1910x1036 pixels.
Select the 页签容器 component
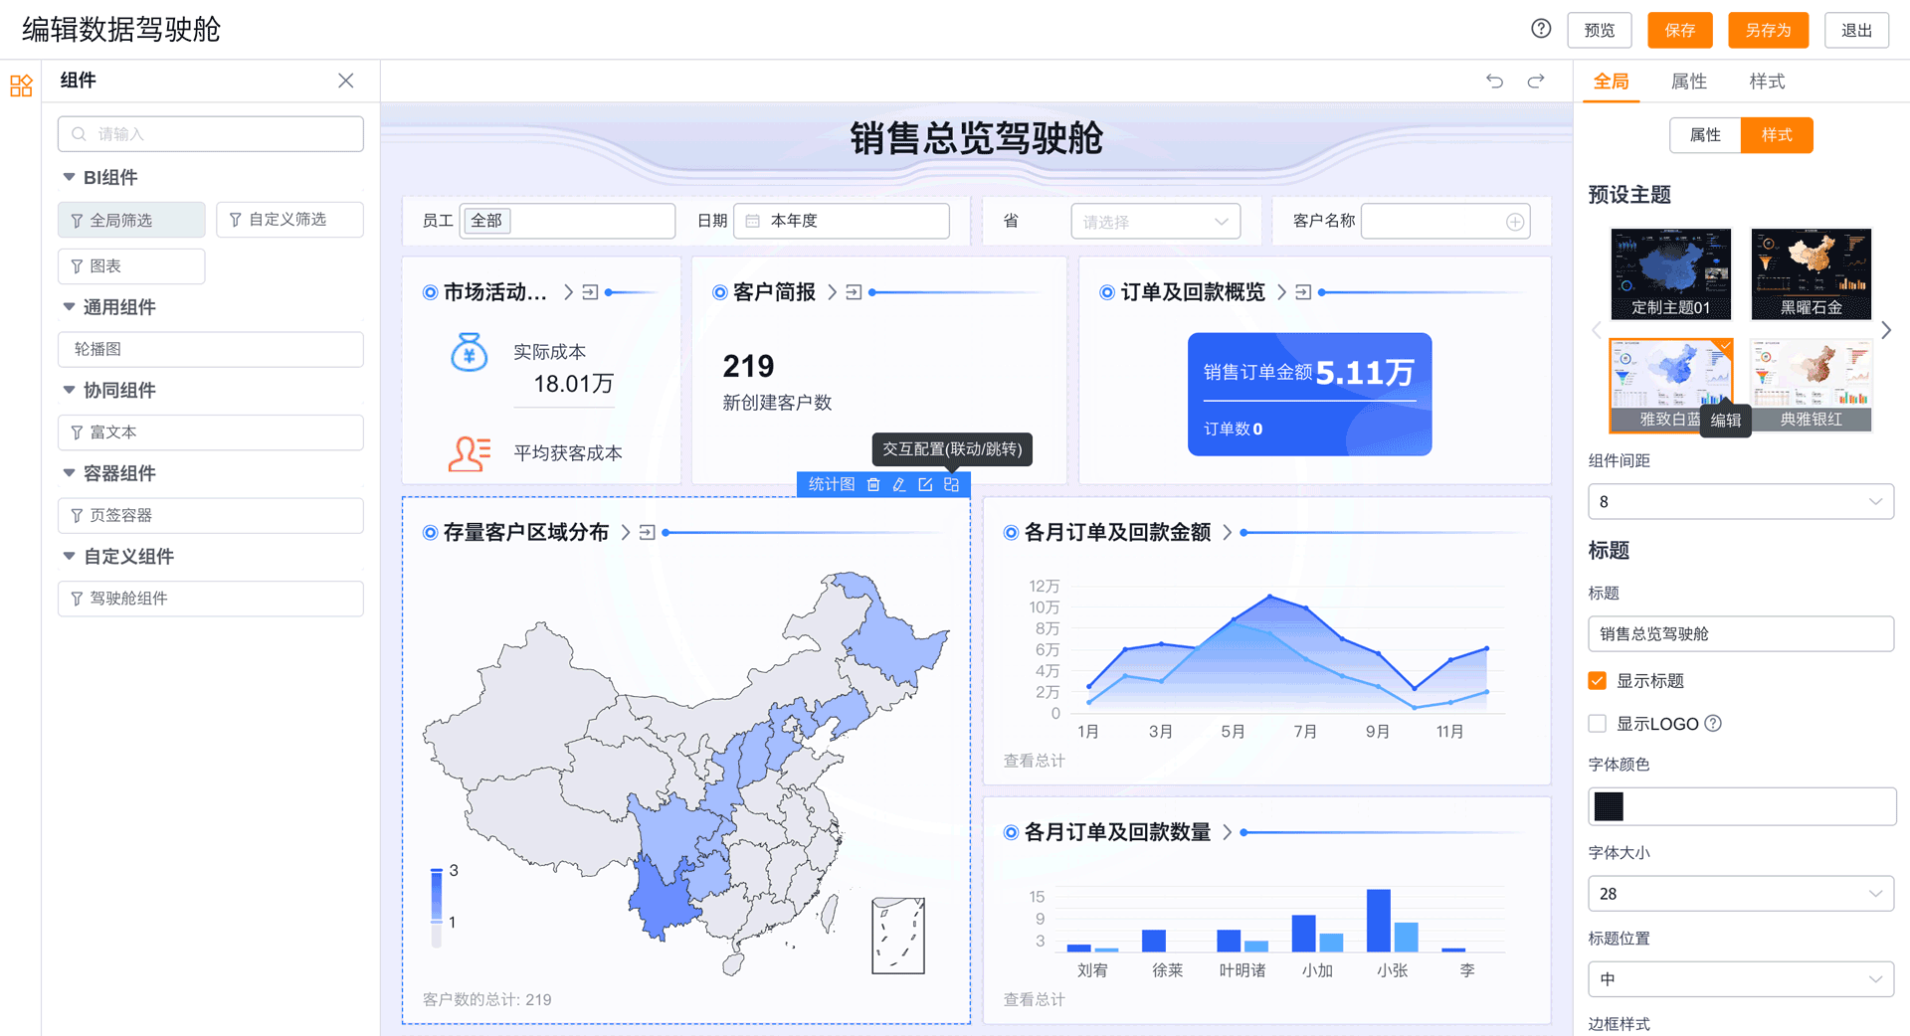pyautogui.click(x=211, y=515)
